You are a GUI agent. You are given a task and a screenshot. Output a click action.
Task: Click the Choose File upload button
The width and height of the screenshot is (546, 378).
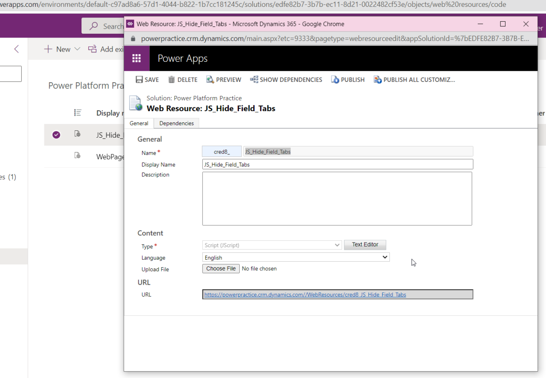pos(221,268)
